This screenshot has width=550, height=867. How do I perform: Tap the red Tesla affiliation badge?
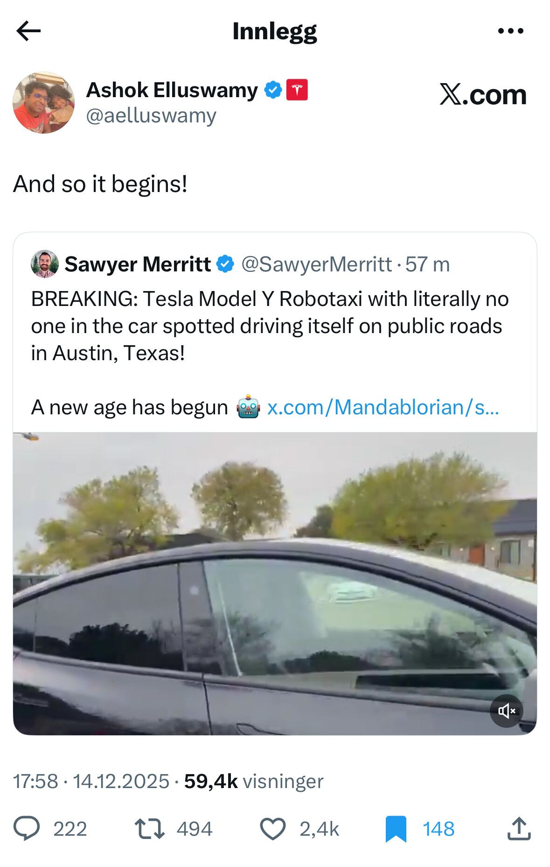point(297,90)
